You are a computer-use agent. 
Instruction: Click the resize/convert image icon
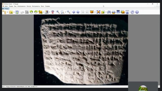click(x=40, y=12)
